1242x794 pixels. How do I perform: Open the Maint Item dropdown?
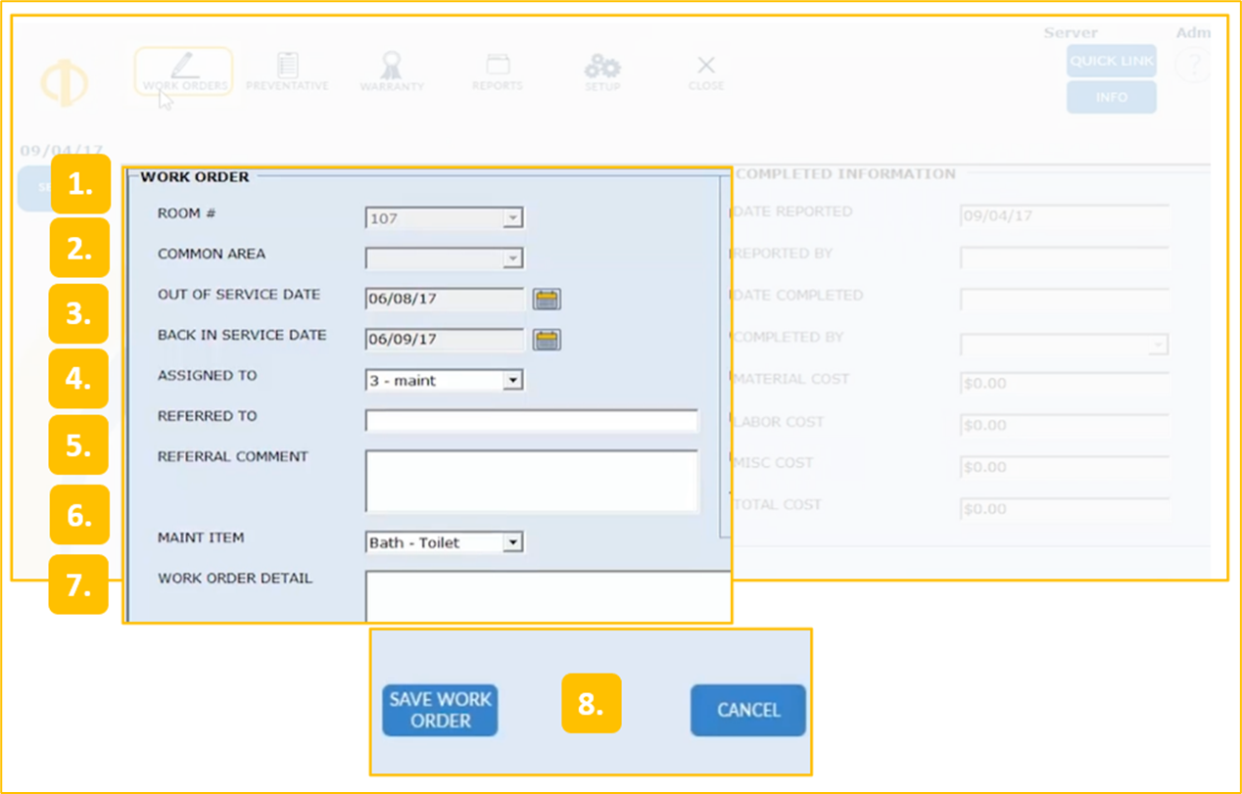[512, 542]
